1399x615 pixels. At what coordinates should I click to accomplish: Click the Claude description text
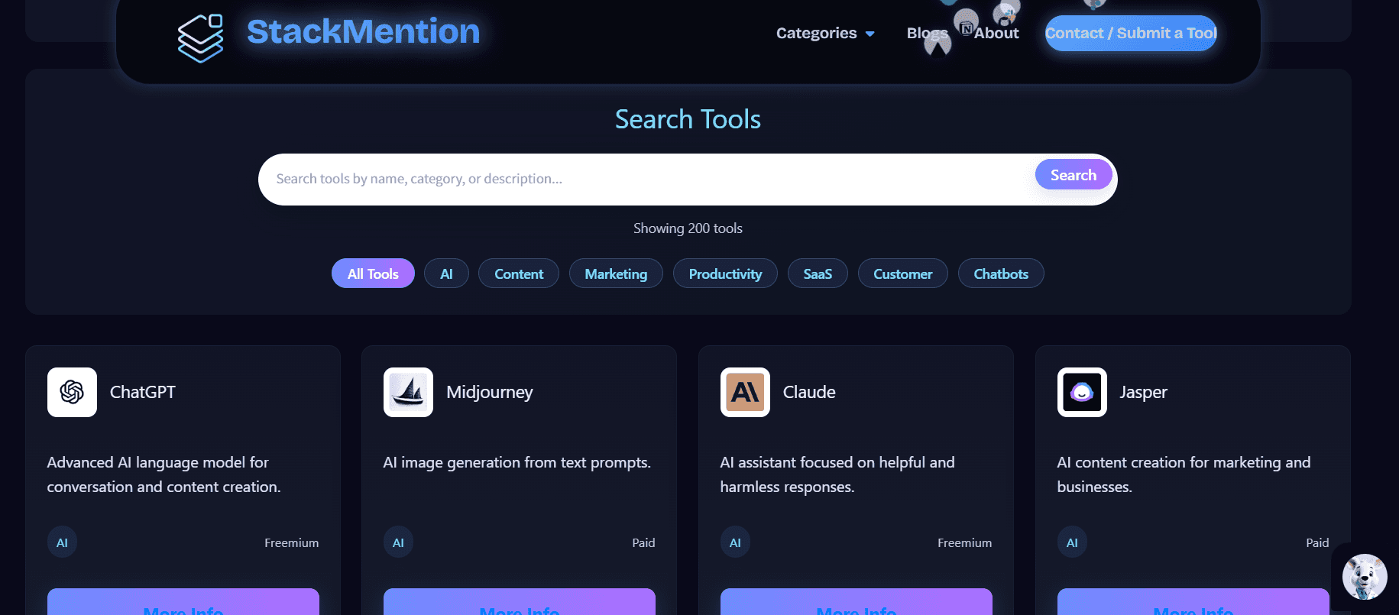(x=837, y=474)
